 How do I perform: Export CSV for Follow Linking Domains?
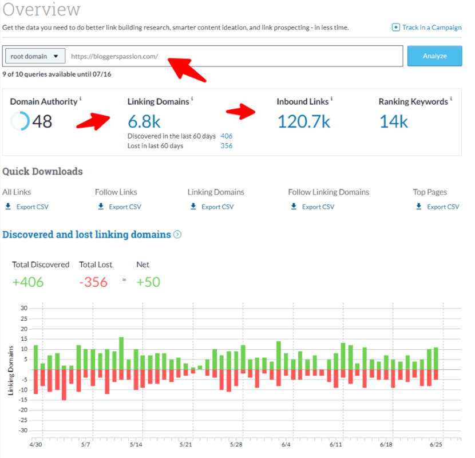point(318,207)
